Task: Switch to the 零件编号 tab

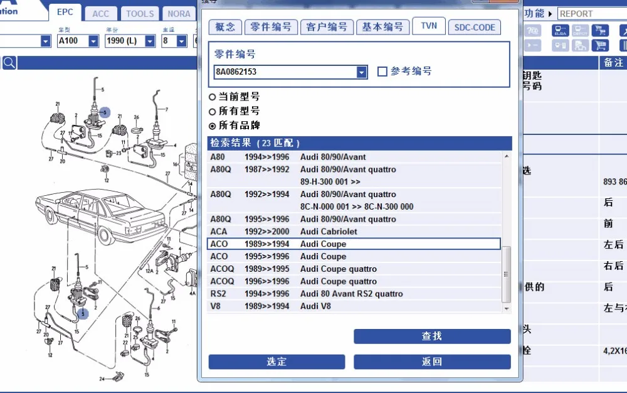Action: pos(271,27)
